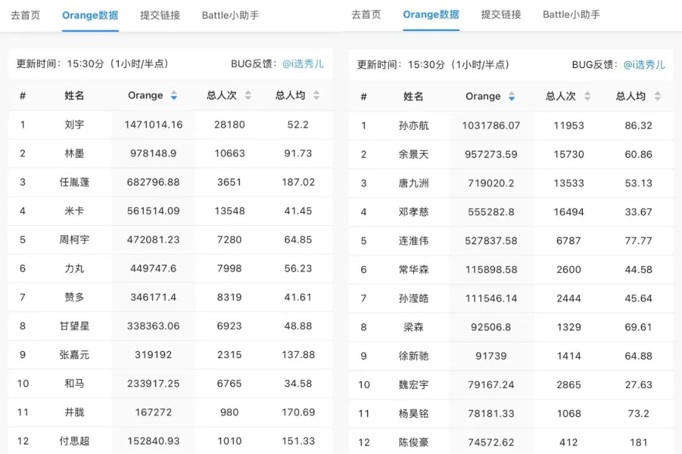Select name 连淮伟 row
Image resolution: width=682 pixels, height=454 pixels.
pos(414,241)
